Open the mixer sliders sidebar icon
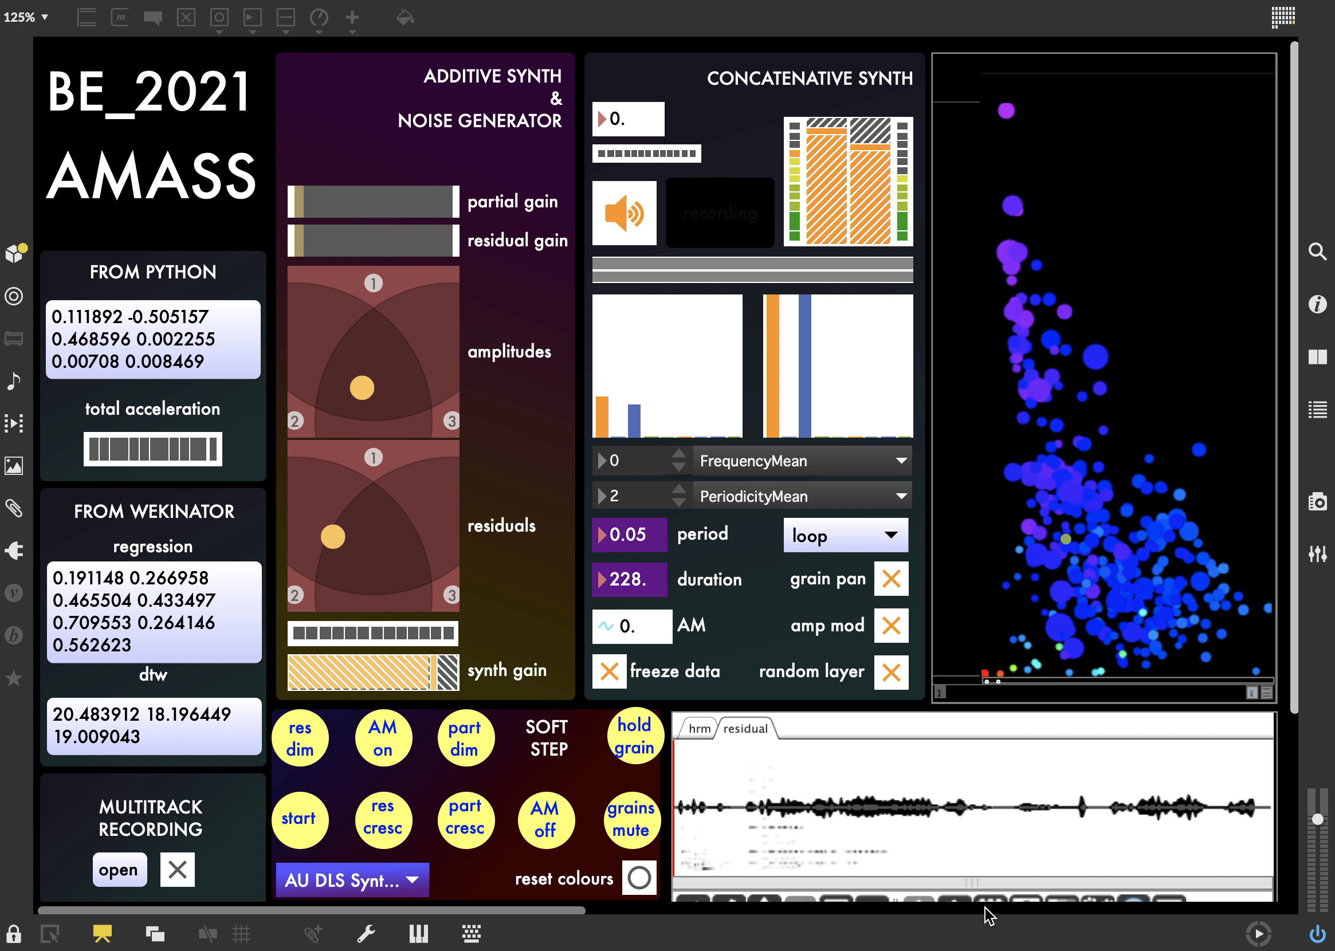The image size is (1335, 951). point(1317,553)
